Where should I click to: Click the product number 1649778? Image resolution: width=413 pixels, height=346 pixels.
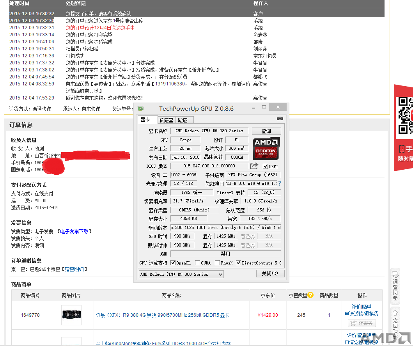click(30, 315)
